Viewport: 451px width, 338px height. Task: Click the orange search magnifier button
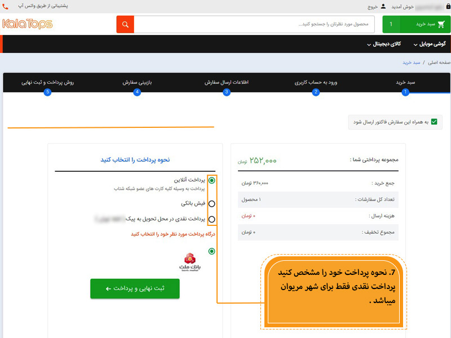coord(125,24)
